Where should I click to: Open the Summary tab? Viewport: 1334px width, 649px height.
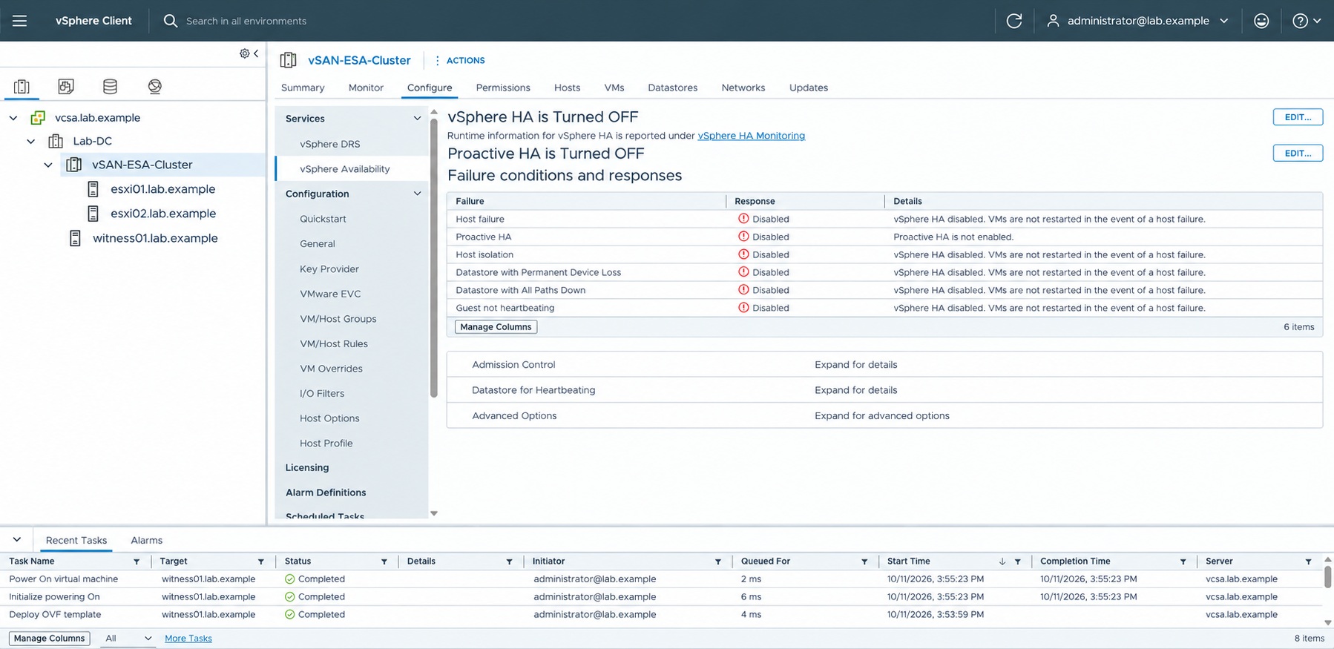click(303, 88)
